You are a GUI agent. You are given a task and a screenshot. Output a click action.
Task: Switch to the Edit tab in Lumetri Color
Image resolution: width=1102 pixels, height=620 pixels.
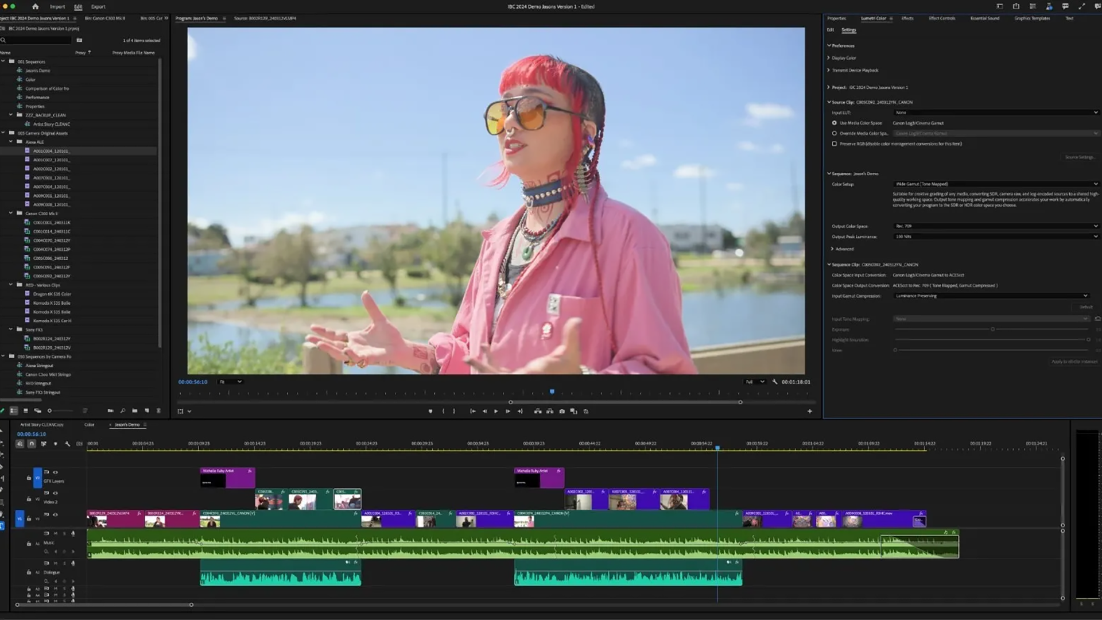click(830, 30)
